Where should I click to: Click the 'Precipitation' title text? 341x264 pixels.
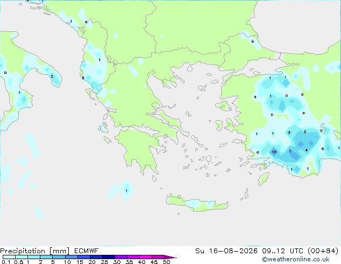click(23, 251)
